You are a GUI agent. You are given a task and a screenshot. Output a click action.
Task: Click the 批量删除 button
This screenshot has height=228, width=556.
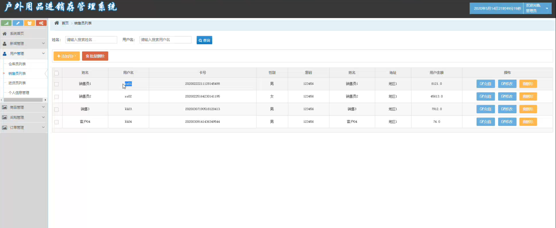tap(95, 56)
